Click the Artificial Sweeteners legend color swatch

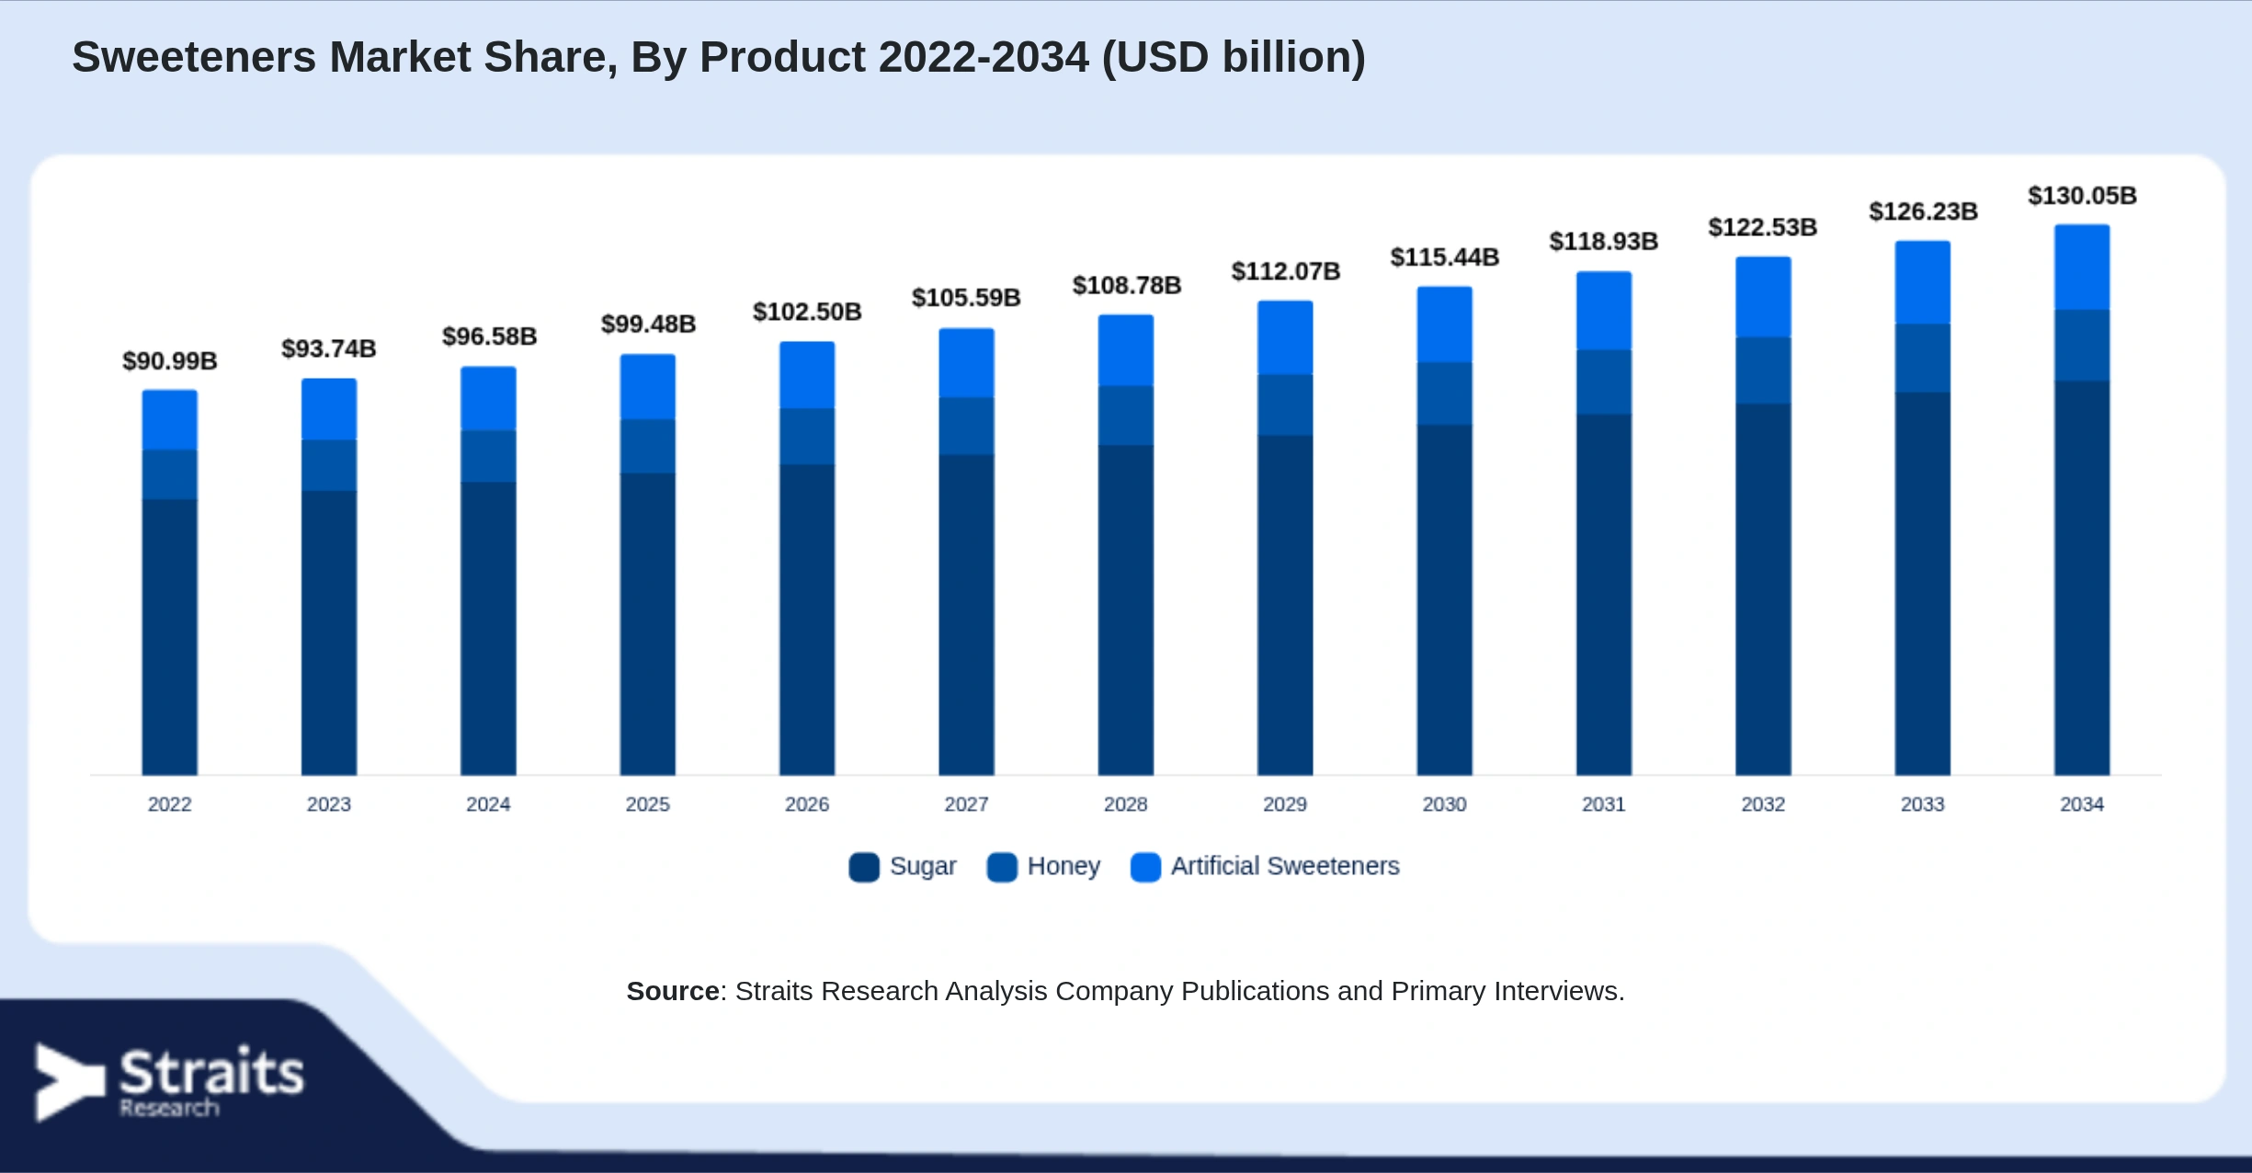(1145, 867)
